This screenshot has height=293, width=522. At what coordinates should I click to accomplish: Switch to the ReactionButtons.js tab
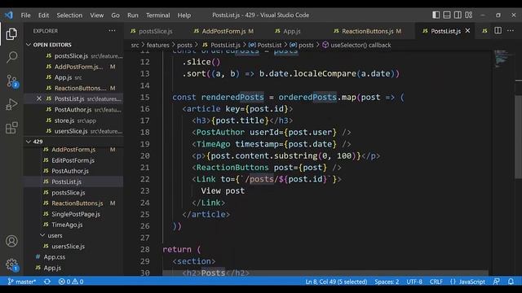368,31
